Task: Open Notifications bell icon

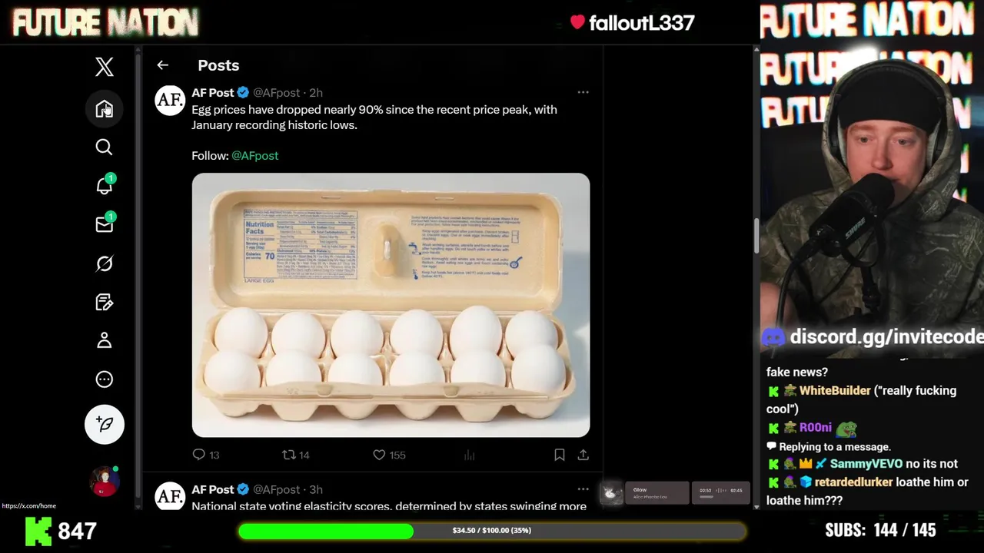Action: (105, 185)
